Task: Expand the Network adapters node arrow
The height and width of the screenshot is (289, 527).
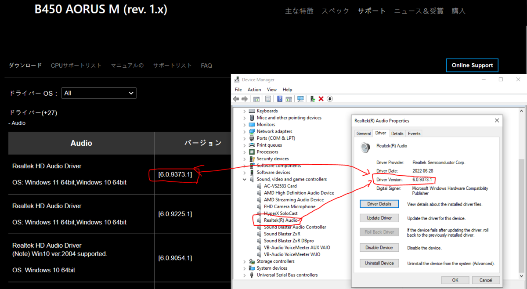Action: (245, 131)
